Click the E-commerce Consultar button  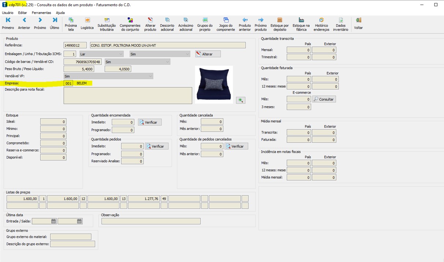click(324, 99)
